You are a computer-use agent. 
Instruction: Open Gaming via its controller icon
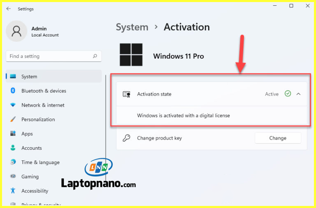pos(13,176)
